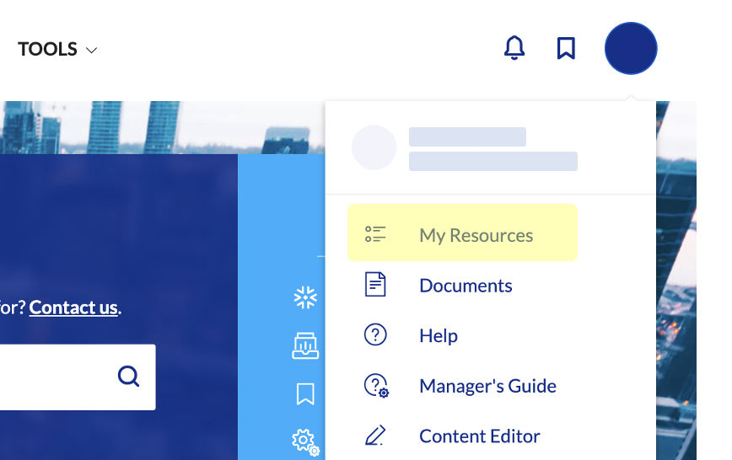Click the Documents page icon
Screen dimensions: 732x460
375,285
